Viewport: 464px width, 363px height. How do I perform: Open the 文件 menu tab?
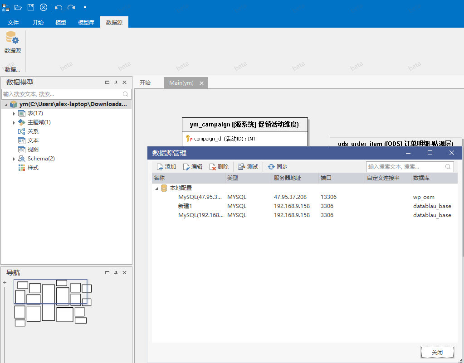pos(13,23)
